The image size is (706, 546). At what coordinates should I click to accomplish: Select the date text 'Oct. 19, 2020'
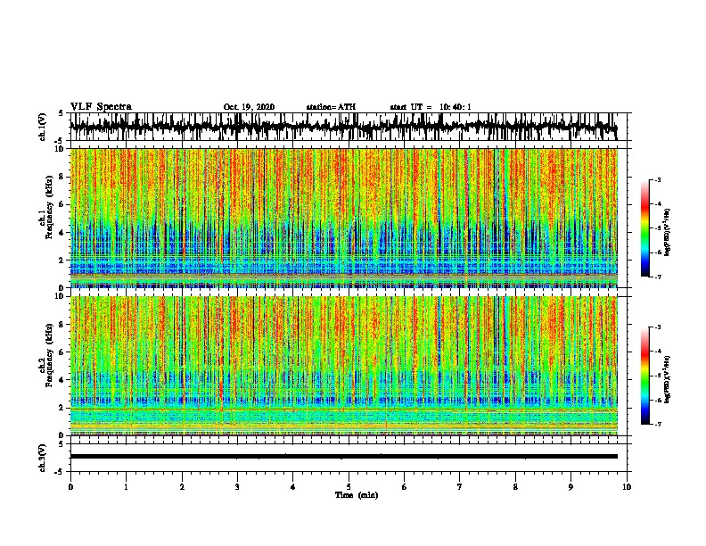click(249, 107)
